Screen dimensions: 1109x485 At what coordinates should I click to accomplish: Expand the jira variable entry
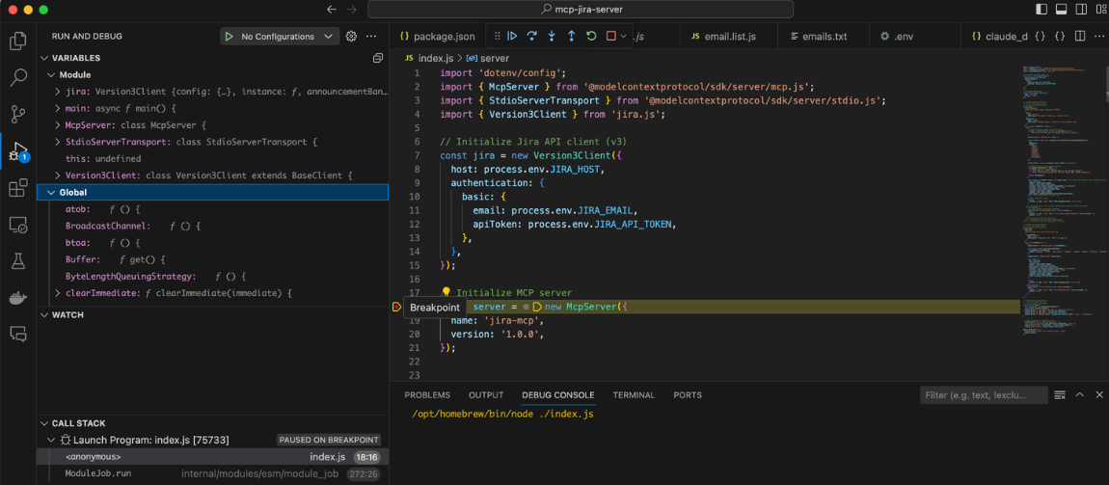[59, 92]
